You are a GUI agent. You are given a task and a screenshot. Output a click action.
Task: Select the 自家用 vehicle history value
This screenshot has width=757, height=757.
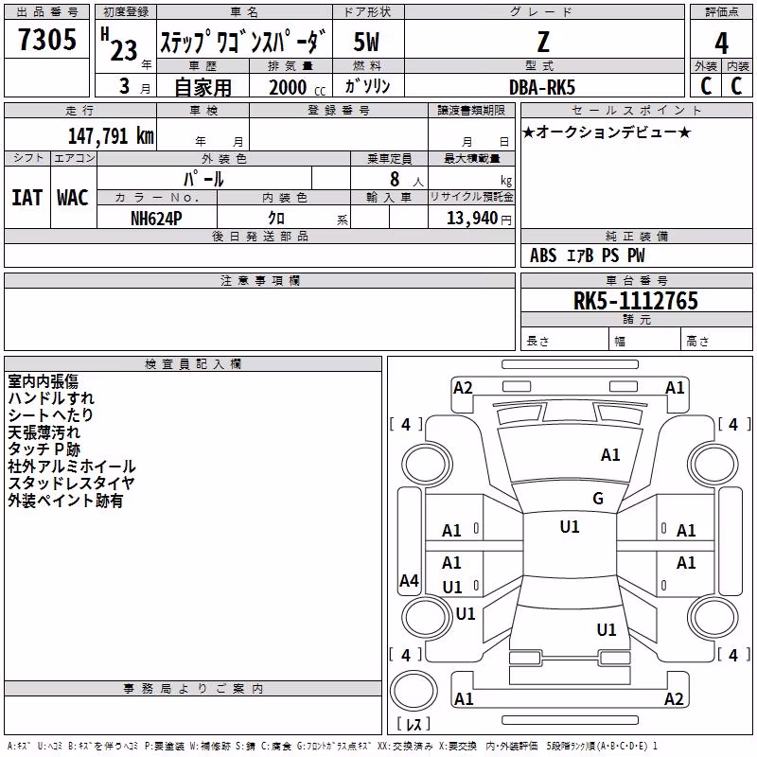pyautogui.click(x=202, y=87)
